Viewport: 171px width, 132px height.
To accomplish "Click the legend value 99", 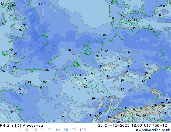I will click(x=74, y=130).
